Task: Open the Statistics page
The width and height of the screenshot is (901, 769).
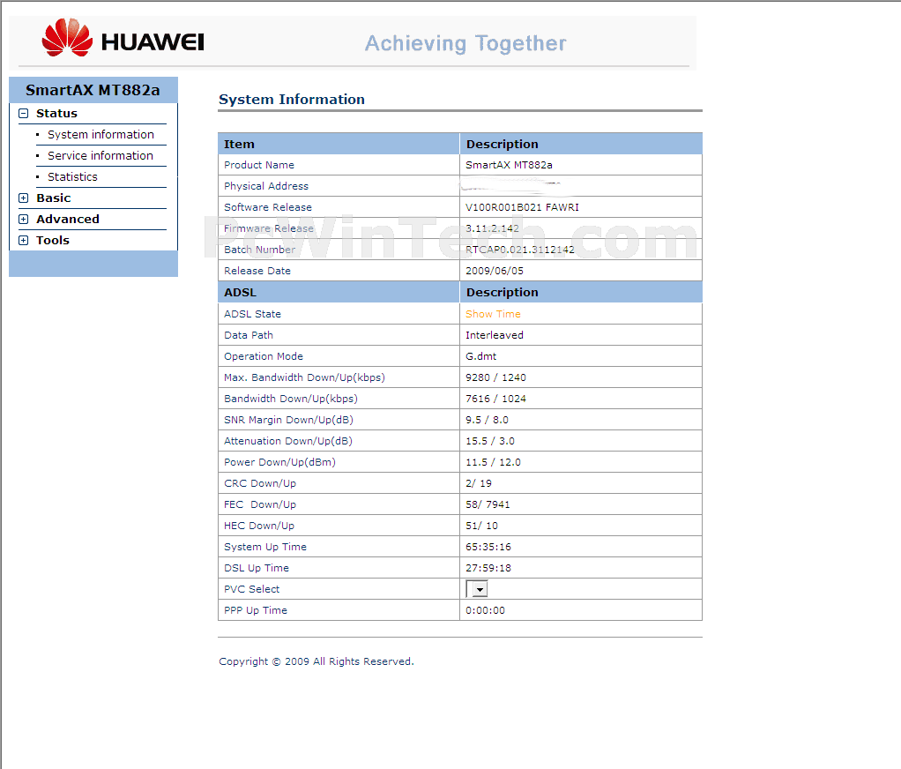Action: [x=72, y=177]
